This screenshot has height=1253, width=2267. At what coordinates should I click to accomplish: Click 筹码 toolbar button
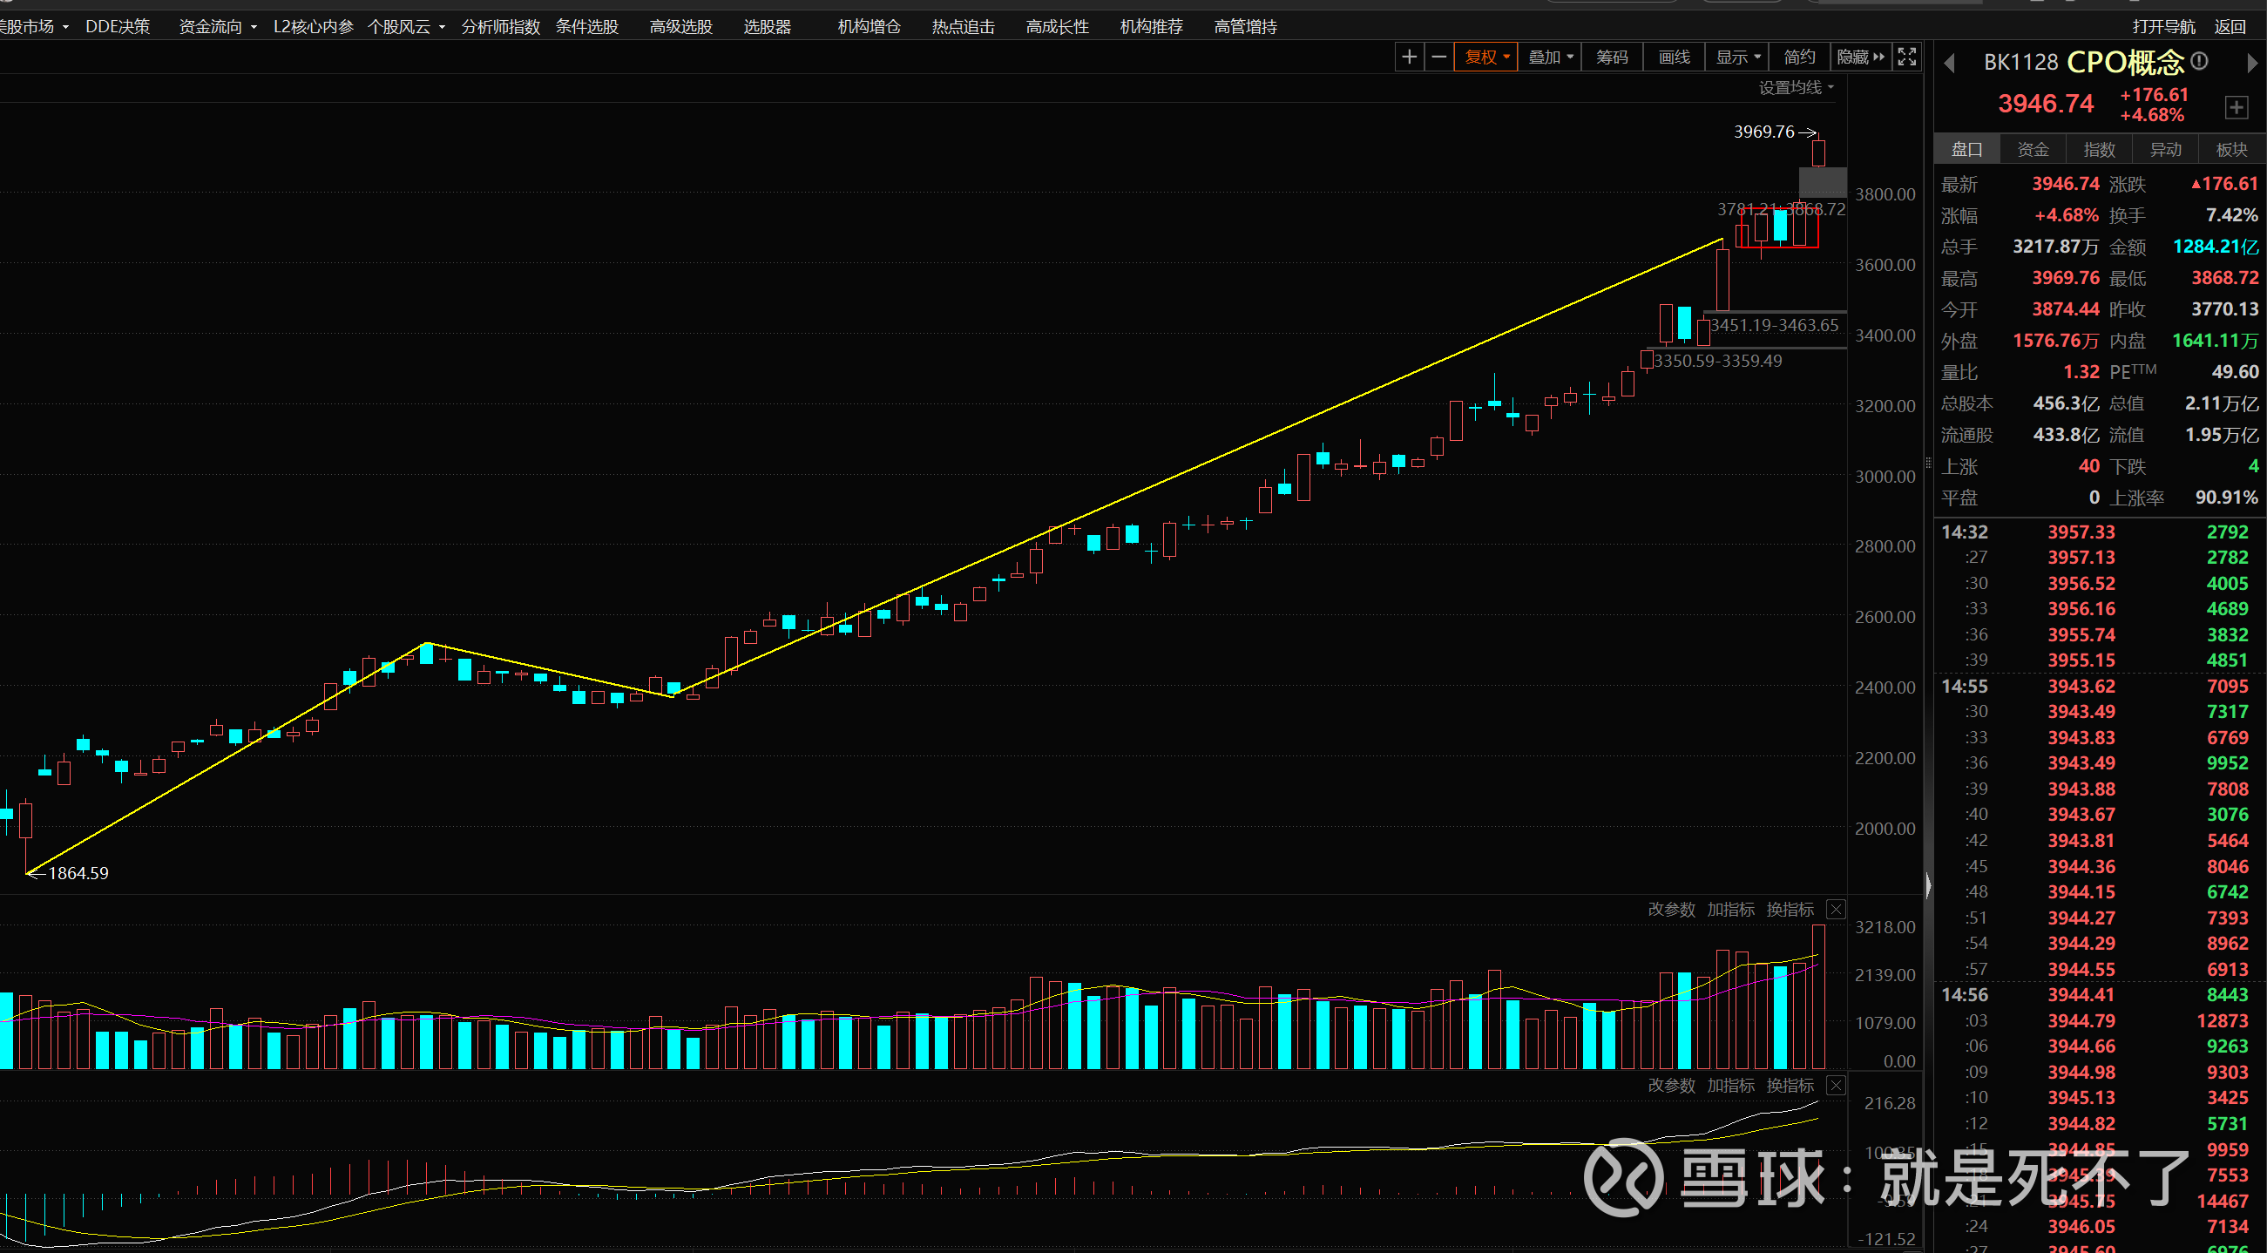(1612, 58)
